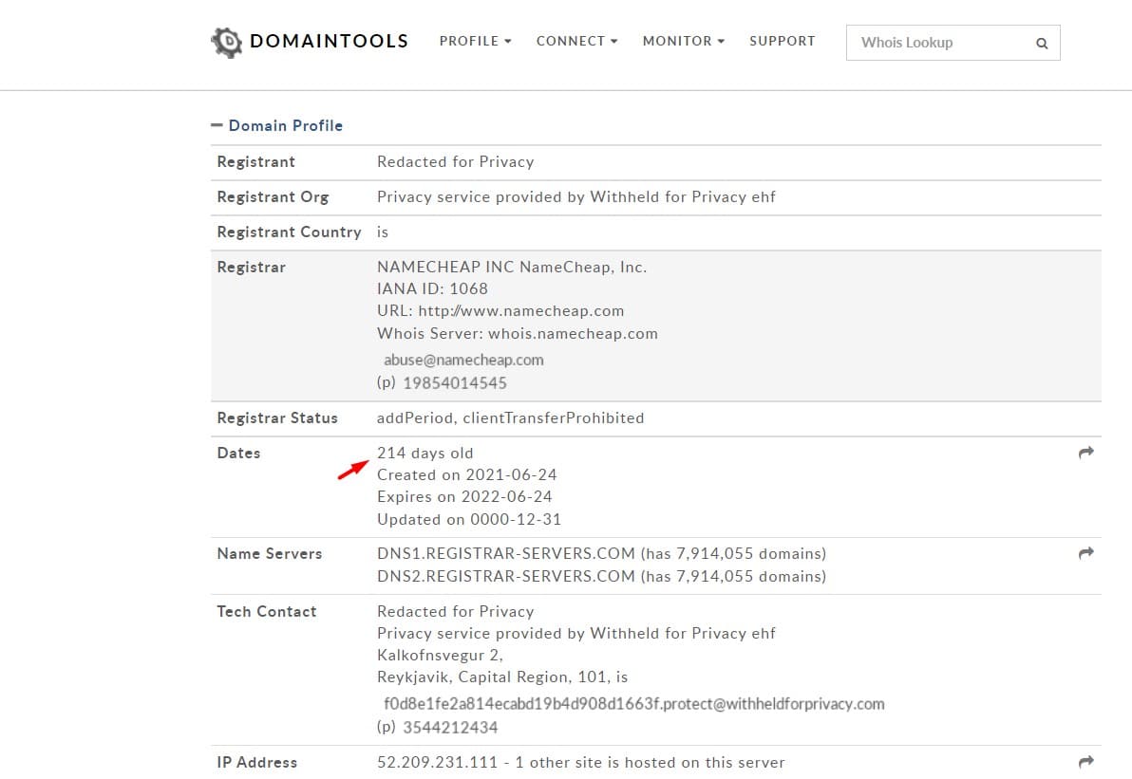Open the Monitor dropdown menu

click(683, 41)
